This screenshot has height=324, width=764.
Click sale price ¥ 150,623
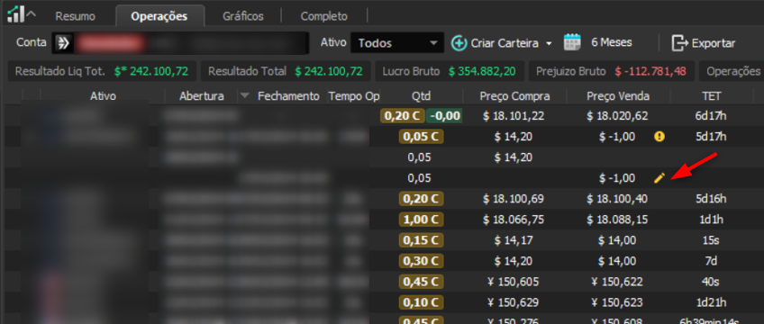coord(617,302)
